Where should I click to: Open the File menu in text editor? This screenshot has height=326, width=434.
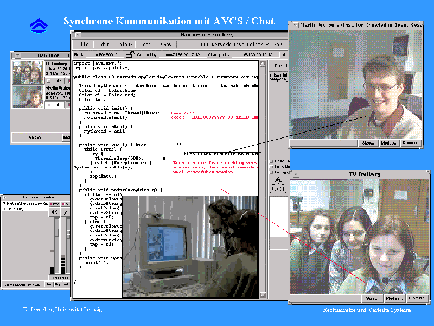coord(83,45)
